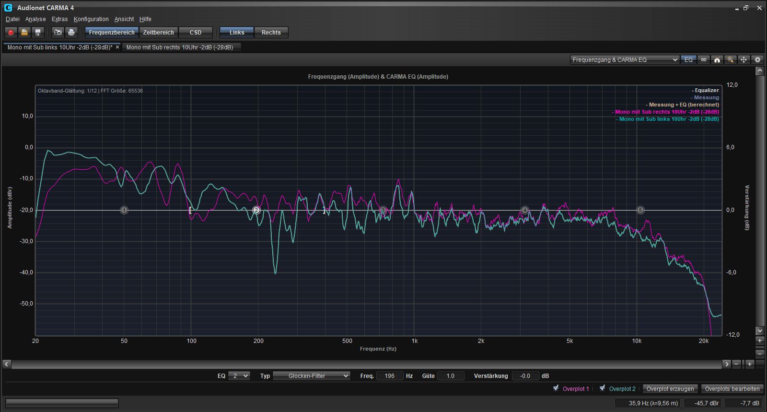Open the Analyse menu

35,19
